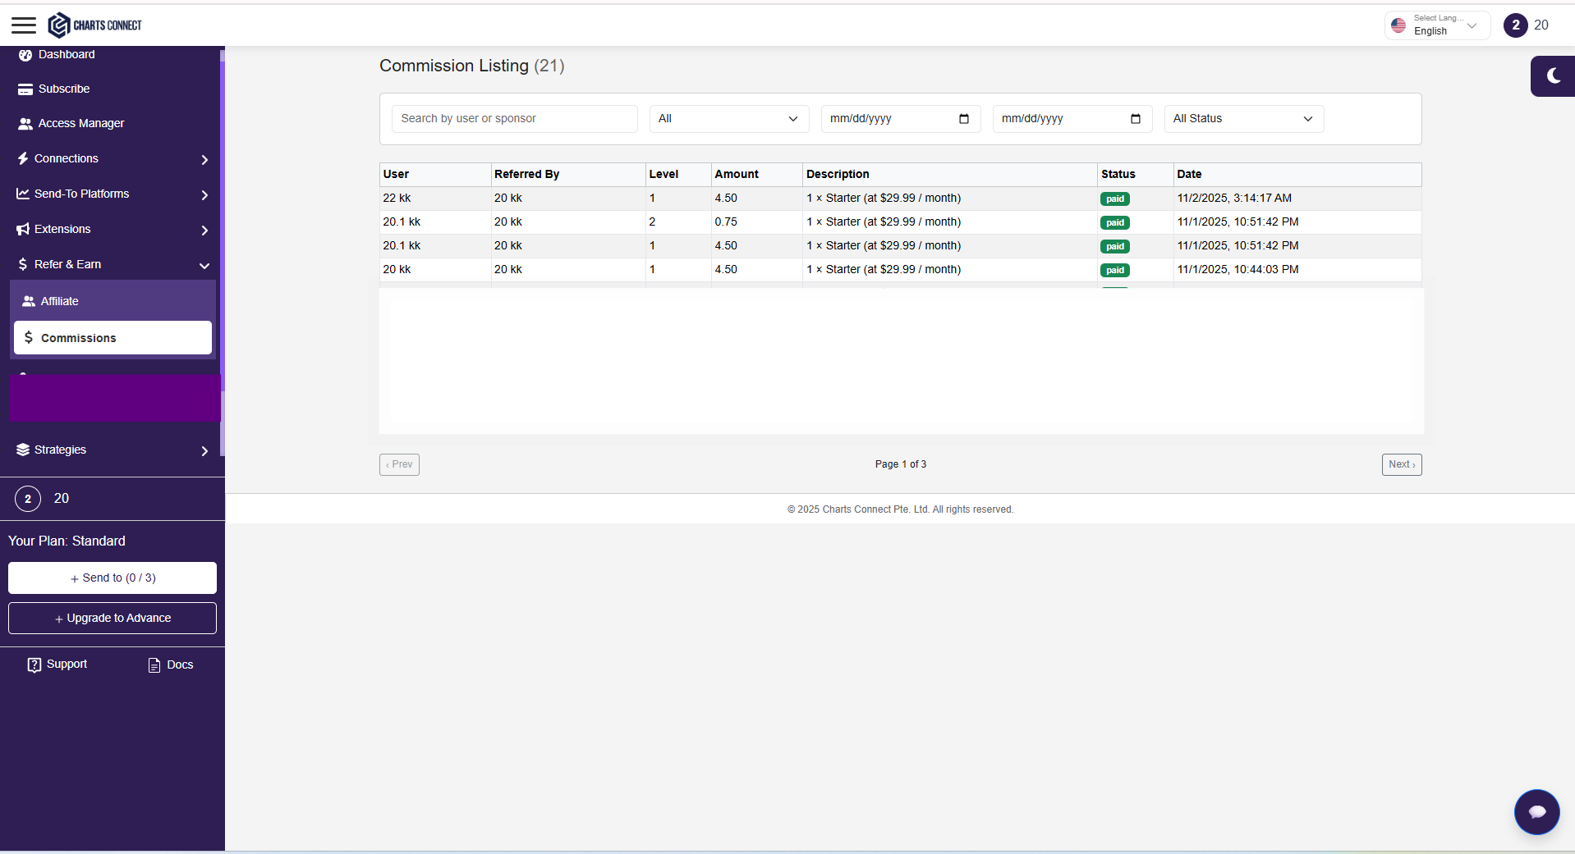The height and width of the screenshot is (854, 1575).
Task: Open calendar picker on second date field
Action: coord(1136,119)
